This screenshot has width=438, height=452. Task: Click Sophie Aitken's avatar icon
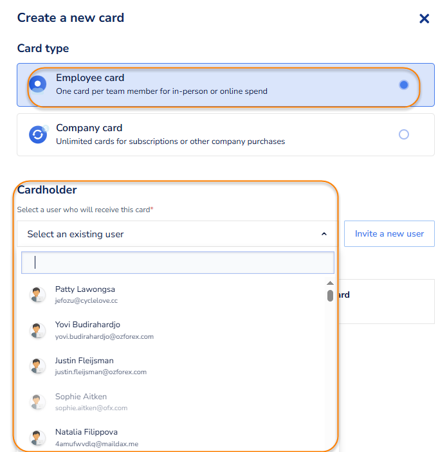[38, 402]
